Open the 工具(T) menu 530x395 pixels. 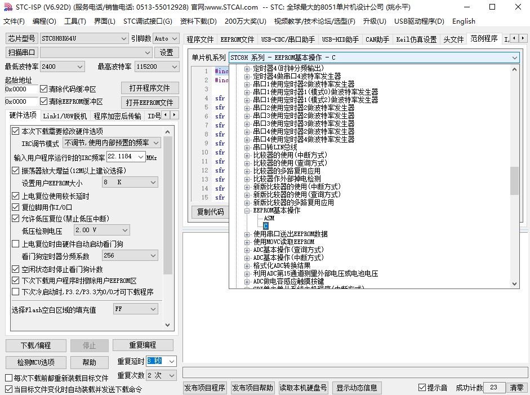75,21
